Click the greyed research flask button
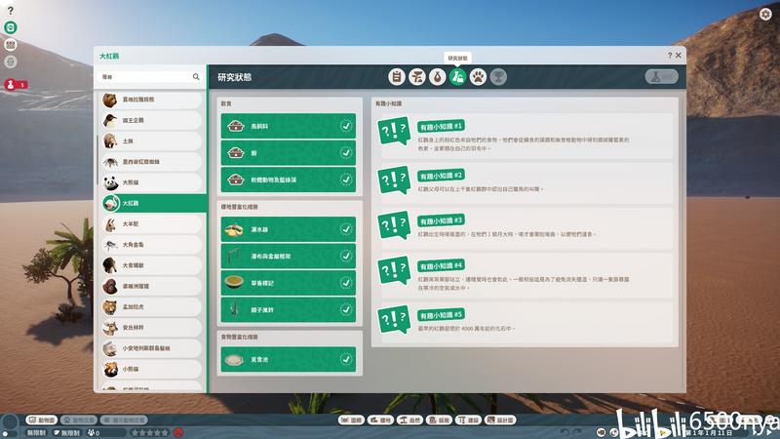This screenshot has width=780, height=439. click(x=662, y=77)
